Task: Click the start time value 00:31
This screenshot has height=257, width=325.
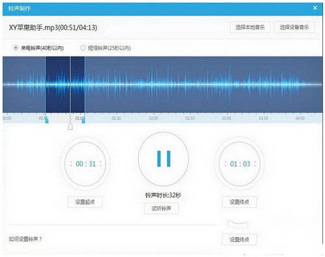Action: pyautogui.click(x=86, y=164)
